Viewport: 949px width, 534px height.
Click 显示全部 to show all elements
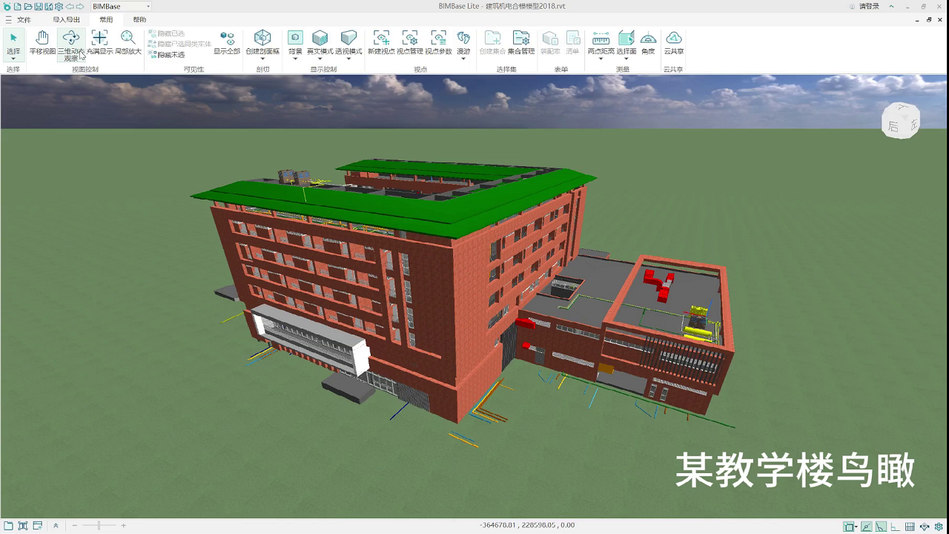(228, 41)
